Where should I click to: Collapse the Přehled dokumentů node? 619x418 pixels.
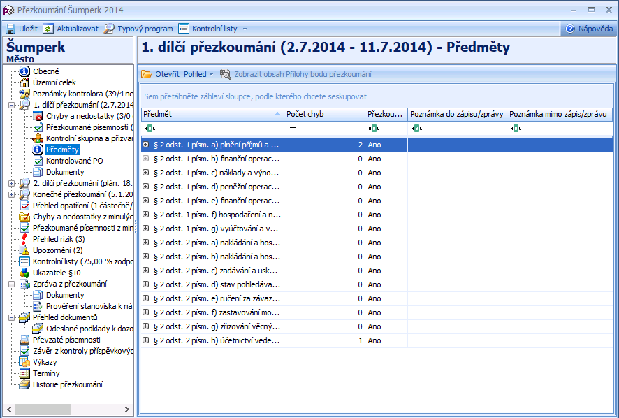point(11,317)
